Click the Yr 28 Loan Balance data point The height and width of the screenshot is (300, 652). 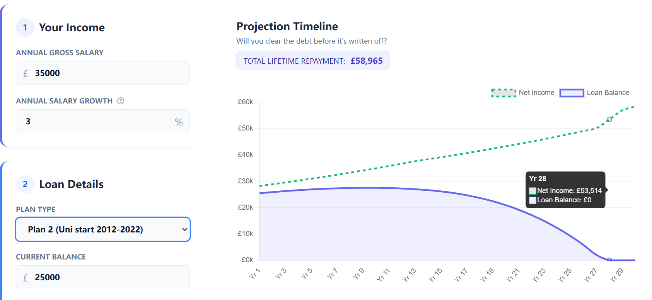pos(609,260)
